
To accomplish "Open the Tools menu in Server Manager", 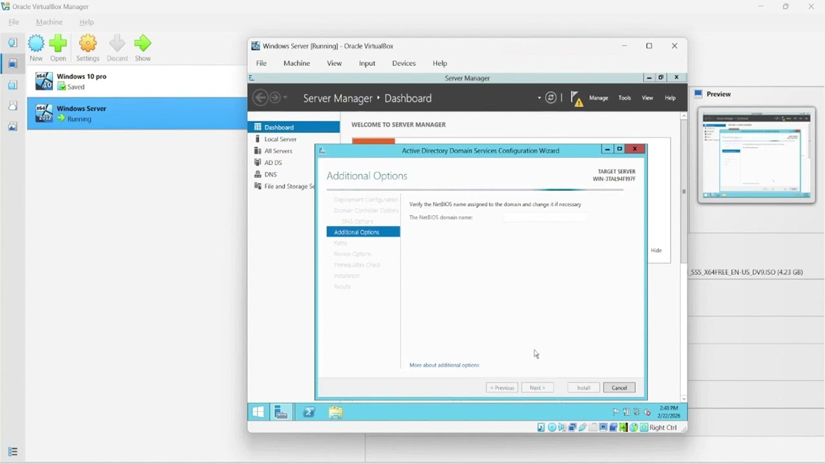I will 625,98.
